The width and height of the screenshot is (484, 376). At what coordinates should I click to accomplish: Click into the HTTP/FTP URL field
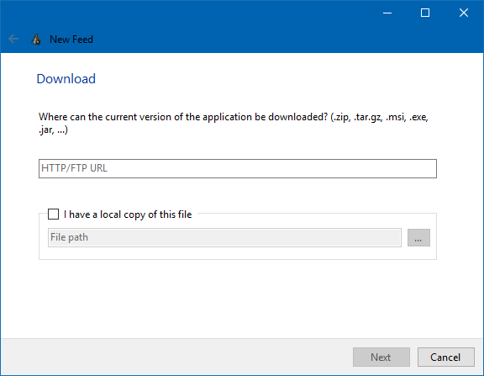tap(237, 168)
